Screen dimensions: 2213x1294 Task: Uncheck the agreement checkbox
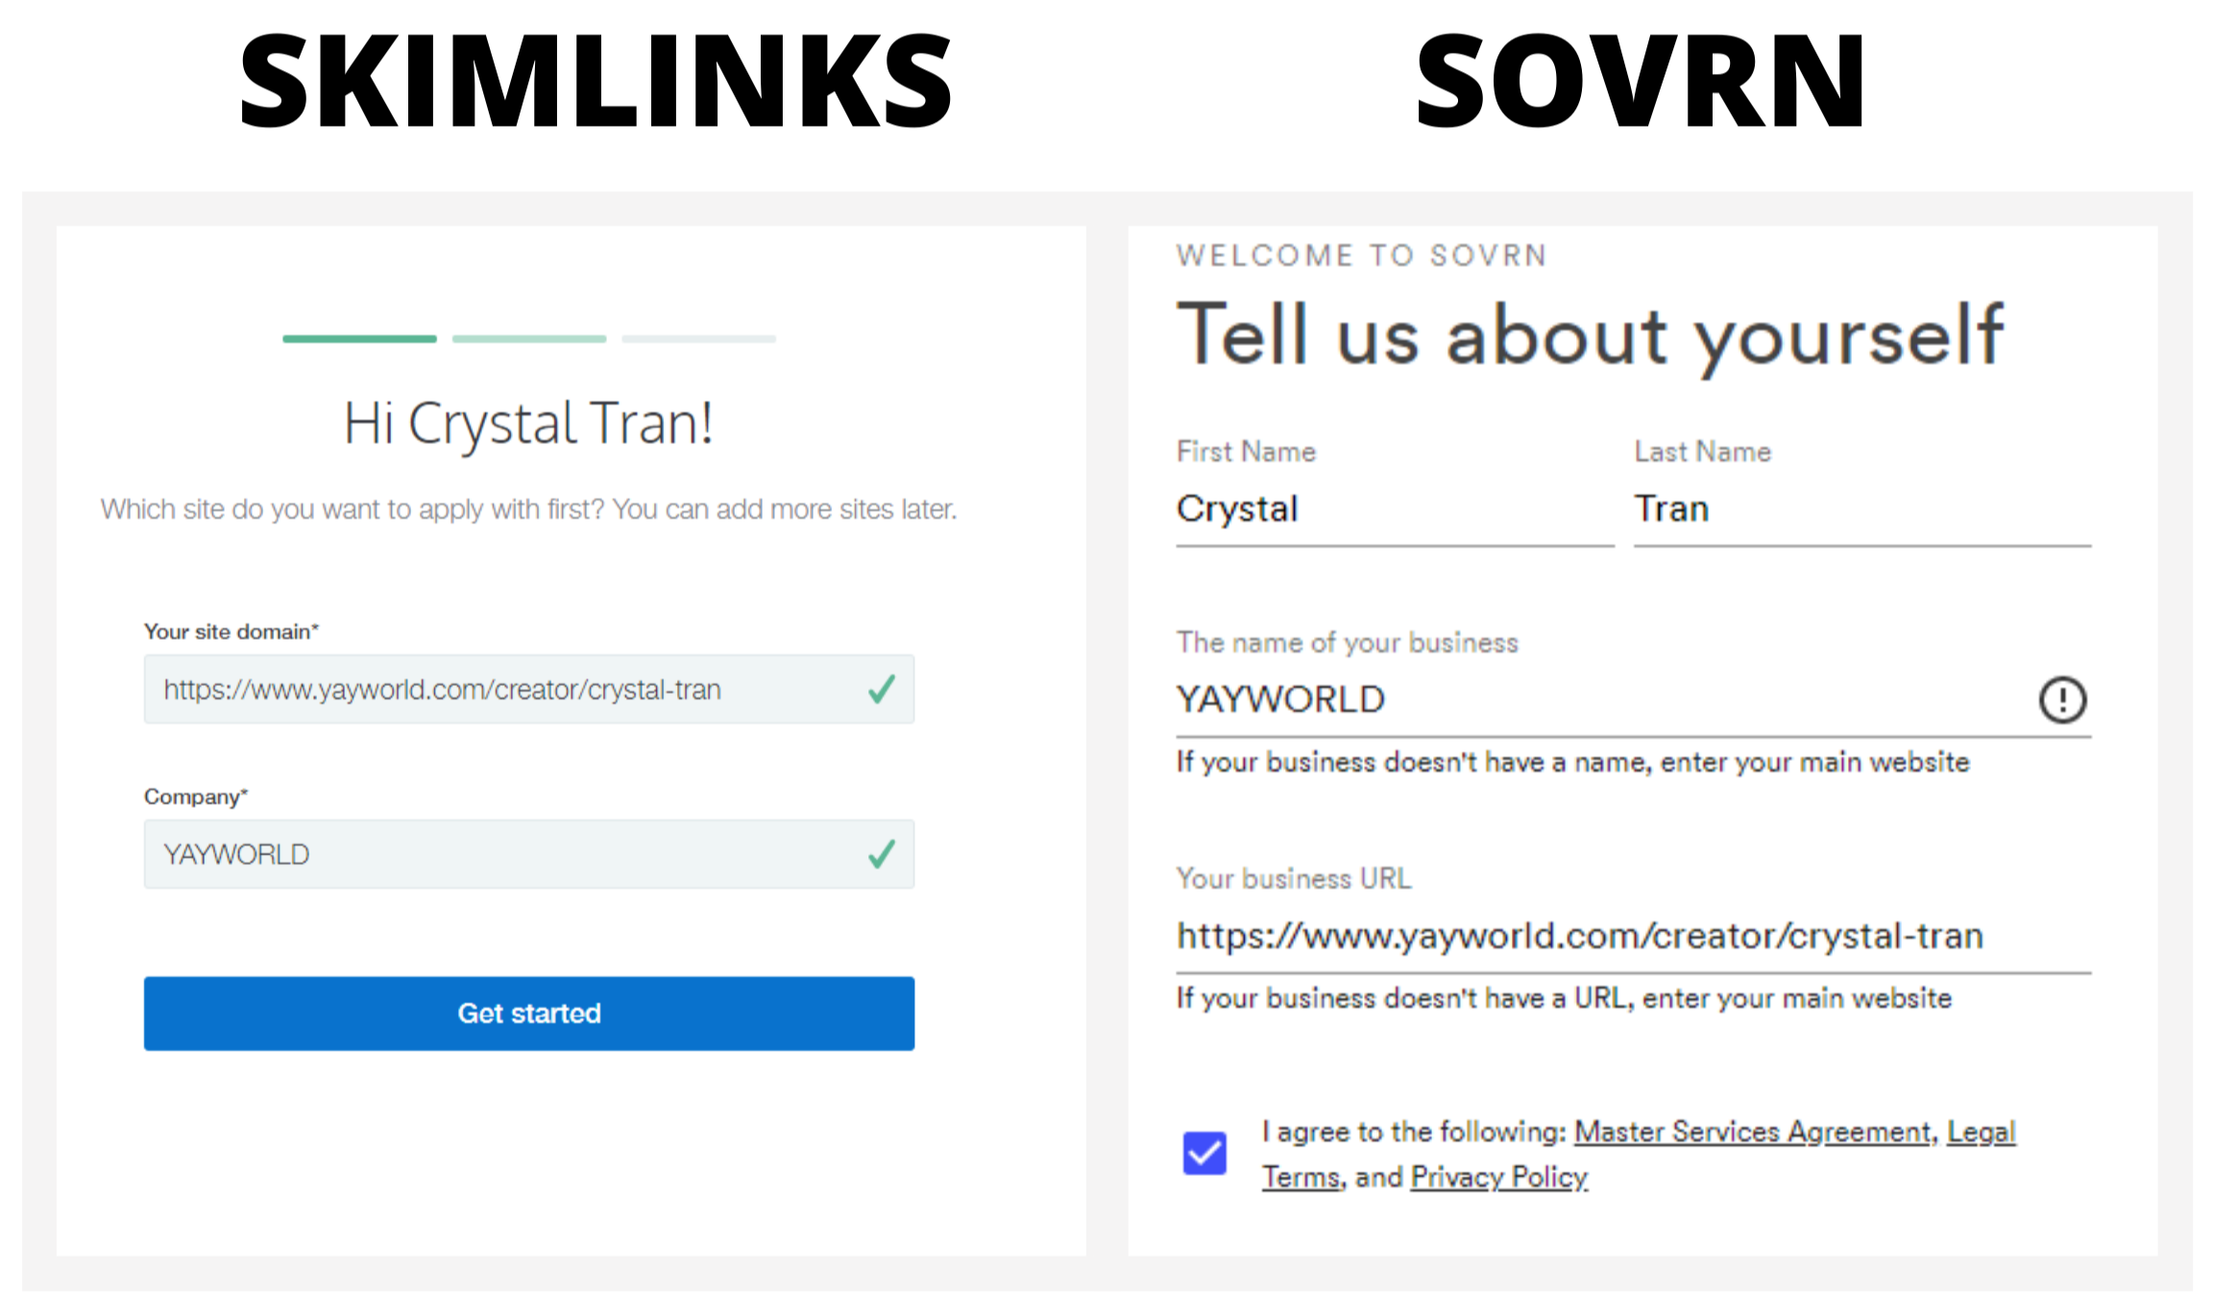[x=1204, y=1153]
